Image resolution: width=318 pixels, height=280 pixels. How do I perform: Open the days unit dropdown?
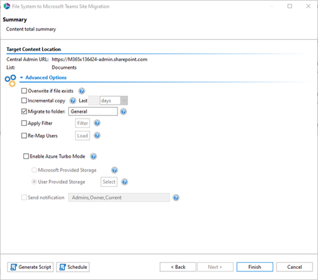tap(113, 100)
